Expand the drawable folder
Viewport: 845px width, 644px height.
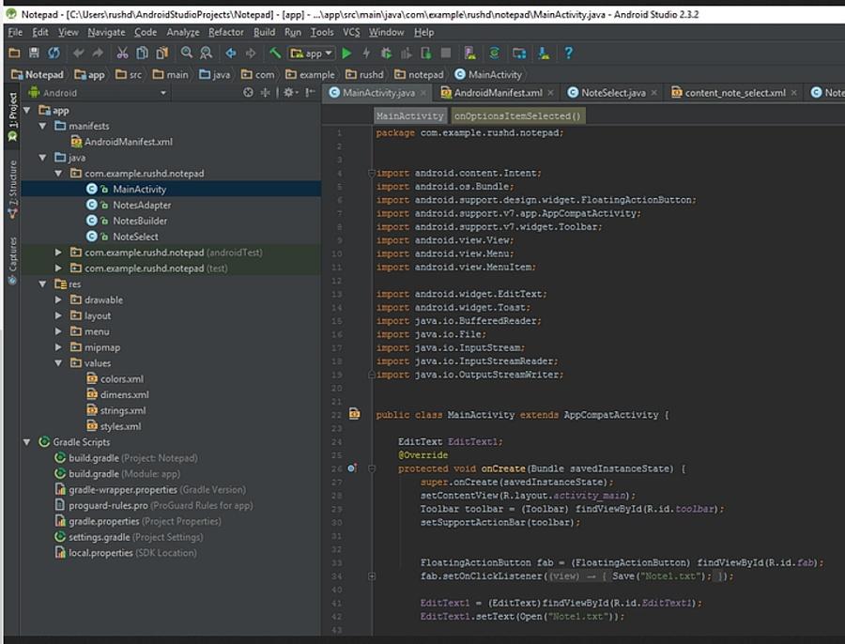coord(58,299)
